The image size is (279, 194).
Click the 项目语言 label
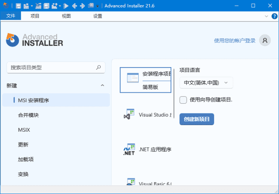coord(190,70)
